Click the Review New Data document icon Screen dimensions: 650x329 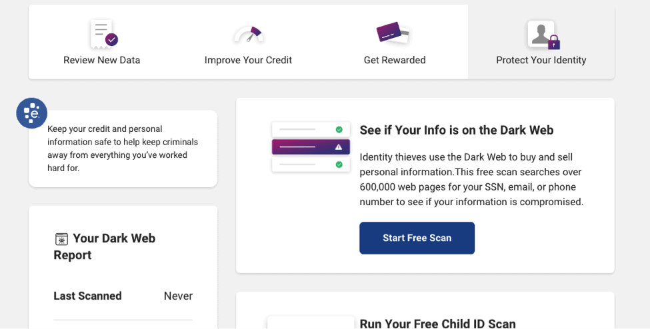pos(103,33)
